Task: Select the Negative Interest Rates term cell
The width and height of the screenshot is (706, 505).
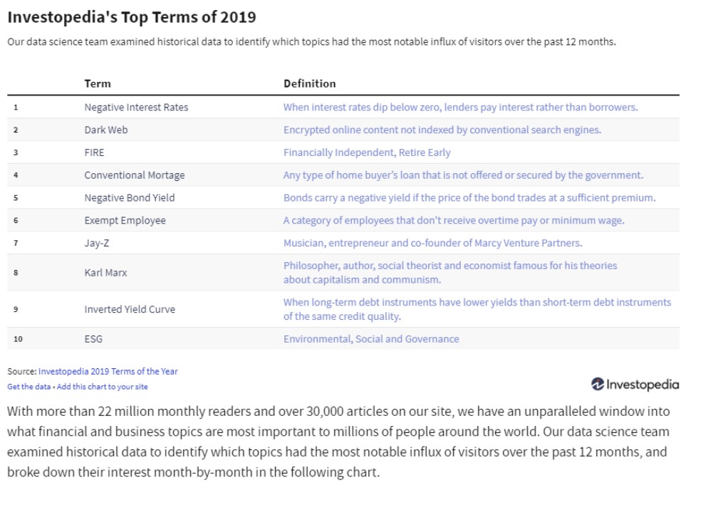Action: (137, 107)
